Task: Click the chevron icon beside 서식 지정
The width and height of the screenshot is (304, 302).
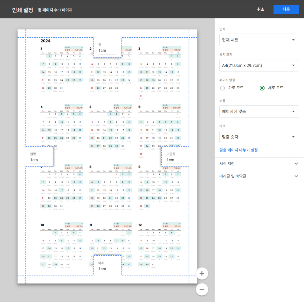Action: coord(296,164)
